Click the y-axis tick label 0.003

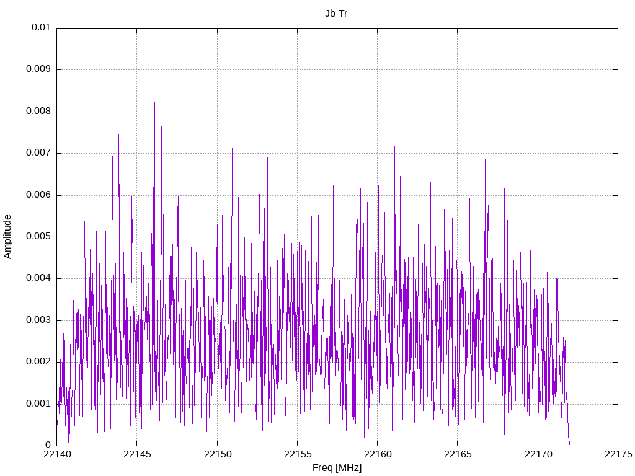38,320
